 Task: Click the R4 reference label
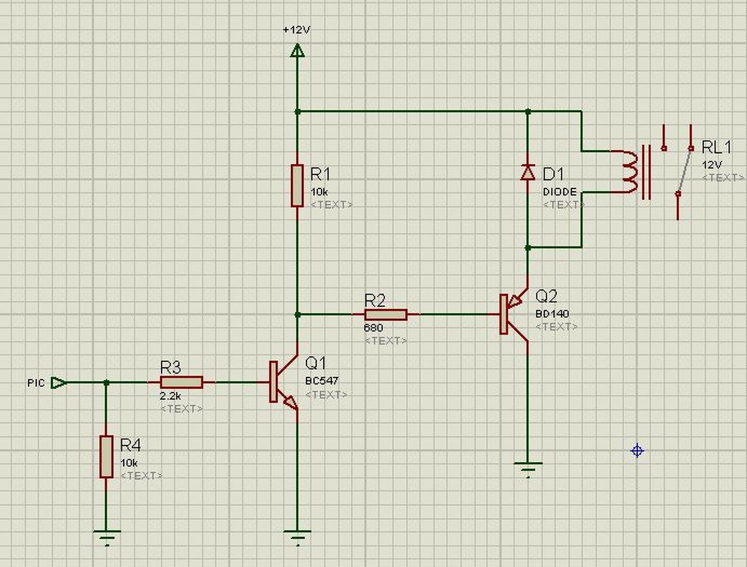pyautogui.click(x=130, y=445)
